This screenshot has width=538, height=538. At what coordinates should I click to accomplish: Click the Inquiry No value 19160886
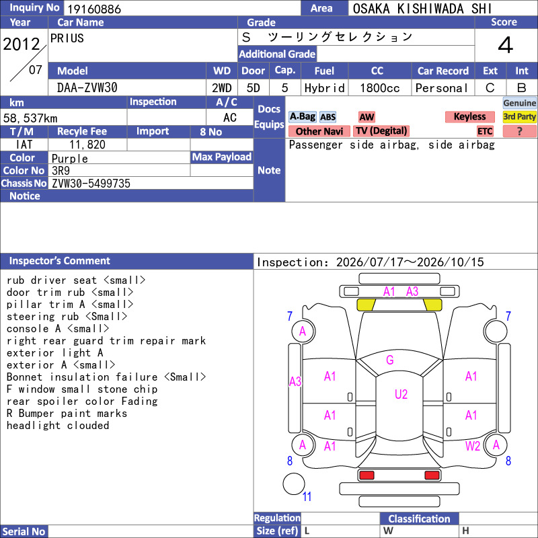pyautogui.click(x=94, y=9)
